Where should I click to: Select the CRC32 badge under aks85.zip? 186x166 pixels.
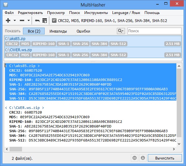click(12, 44)
